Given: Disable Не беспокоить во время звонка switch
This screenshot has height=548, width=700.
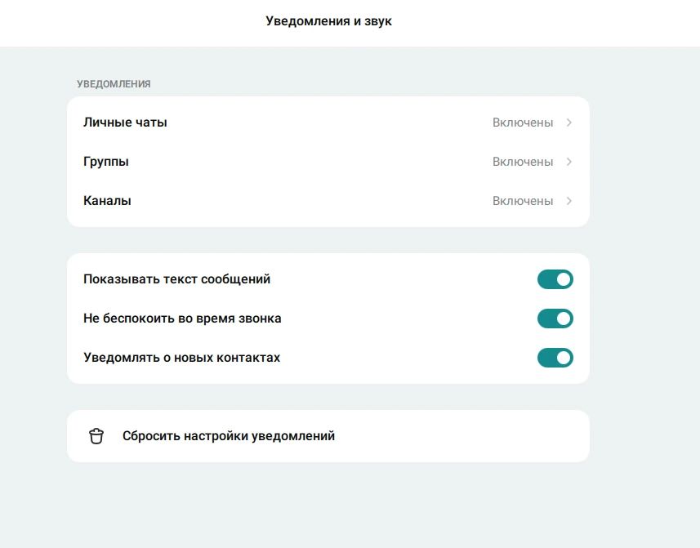Looking at the screenshot, I should tap(555, 319).
